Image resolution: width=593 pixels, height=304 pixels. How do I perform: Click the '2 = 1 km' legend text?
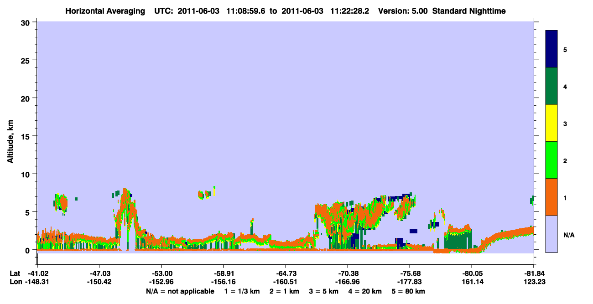(x=285, y=291)
